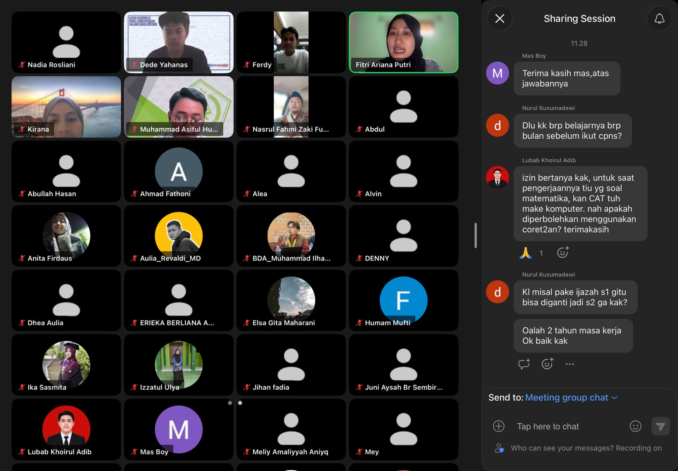Click Ahmad Fathoni's A avatar tile
Screen dimensions: 678x471
tap(178, 171)
